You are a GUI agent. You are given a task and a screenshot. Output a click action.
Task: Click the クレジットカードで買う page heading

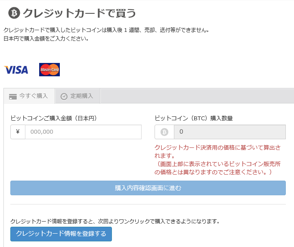point(79,13)
